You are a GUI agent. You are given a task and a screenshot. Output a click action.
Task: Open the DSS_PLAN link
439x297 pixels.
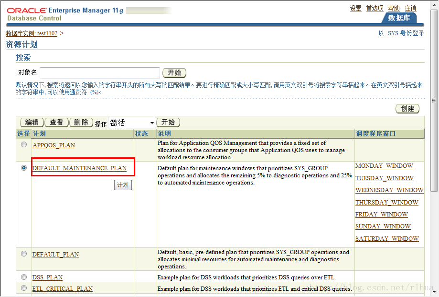click(47, 277)
